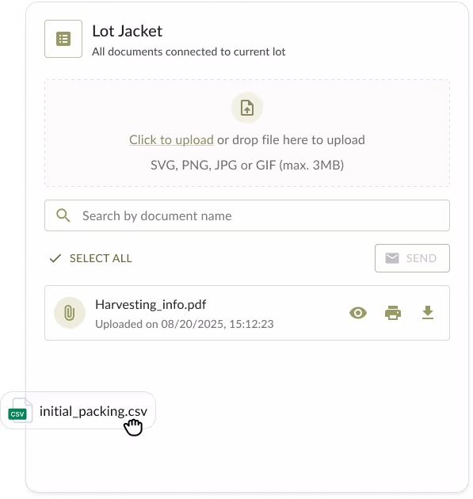The width and height of the screenshot is (473, 499).
Task: Select the Harvesting_info.pdf file name
Action: click(x=151, y=305)
